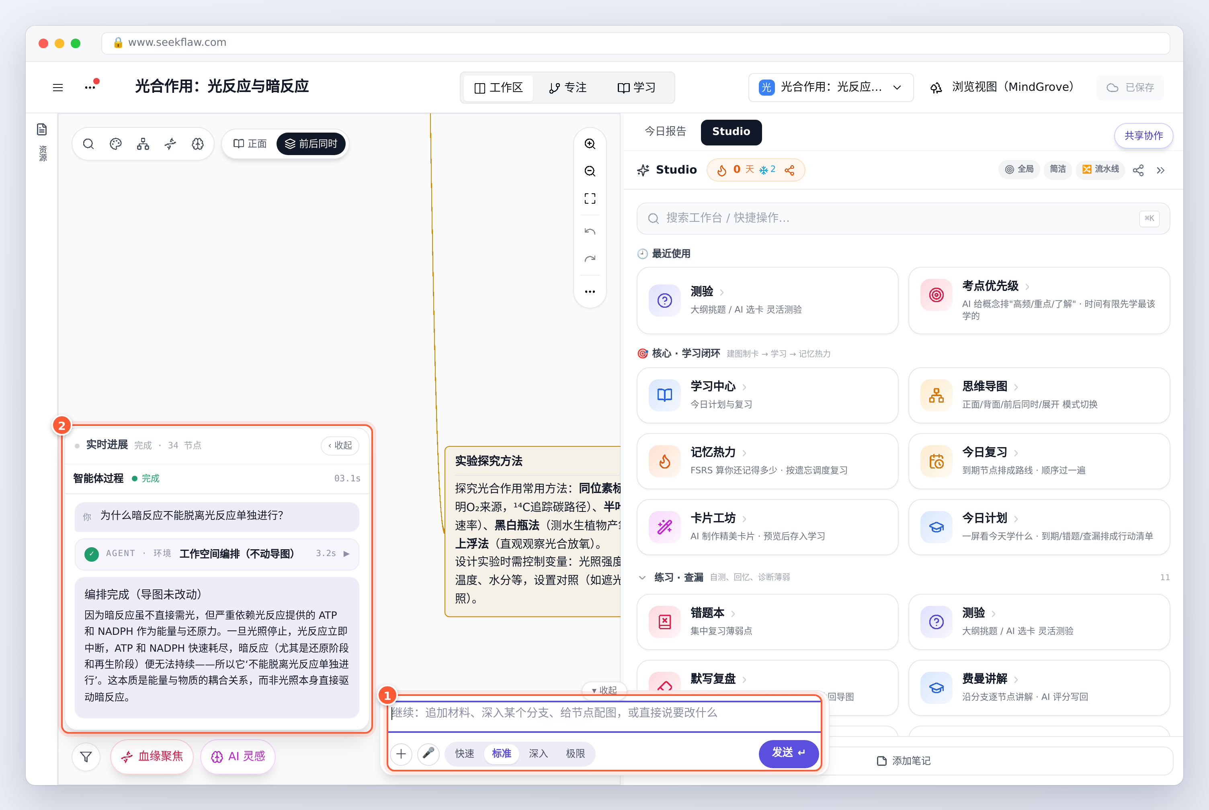Image resolution: width=1209 pixels, height=810 pixels.
Task: Undo the last canvas action
Action: pyautogui.click(x=590, y=231)
